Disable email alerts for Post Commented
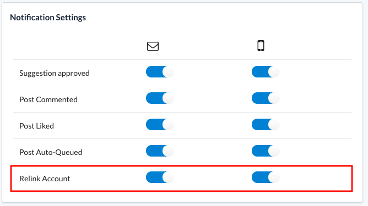The image size is (368, 206). coord(160,98)
